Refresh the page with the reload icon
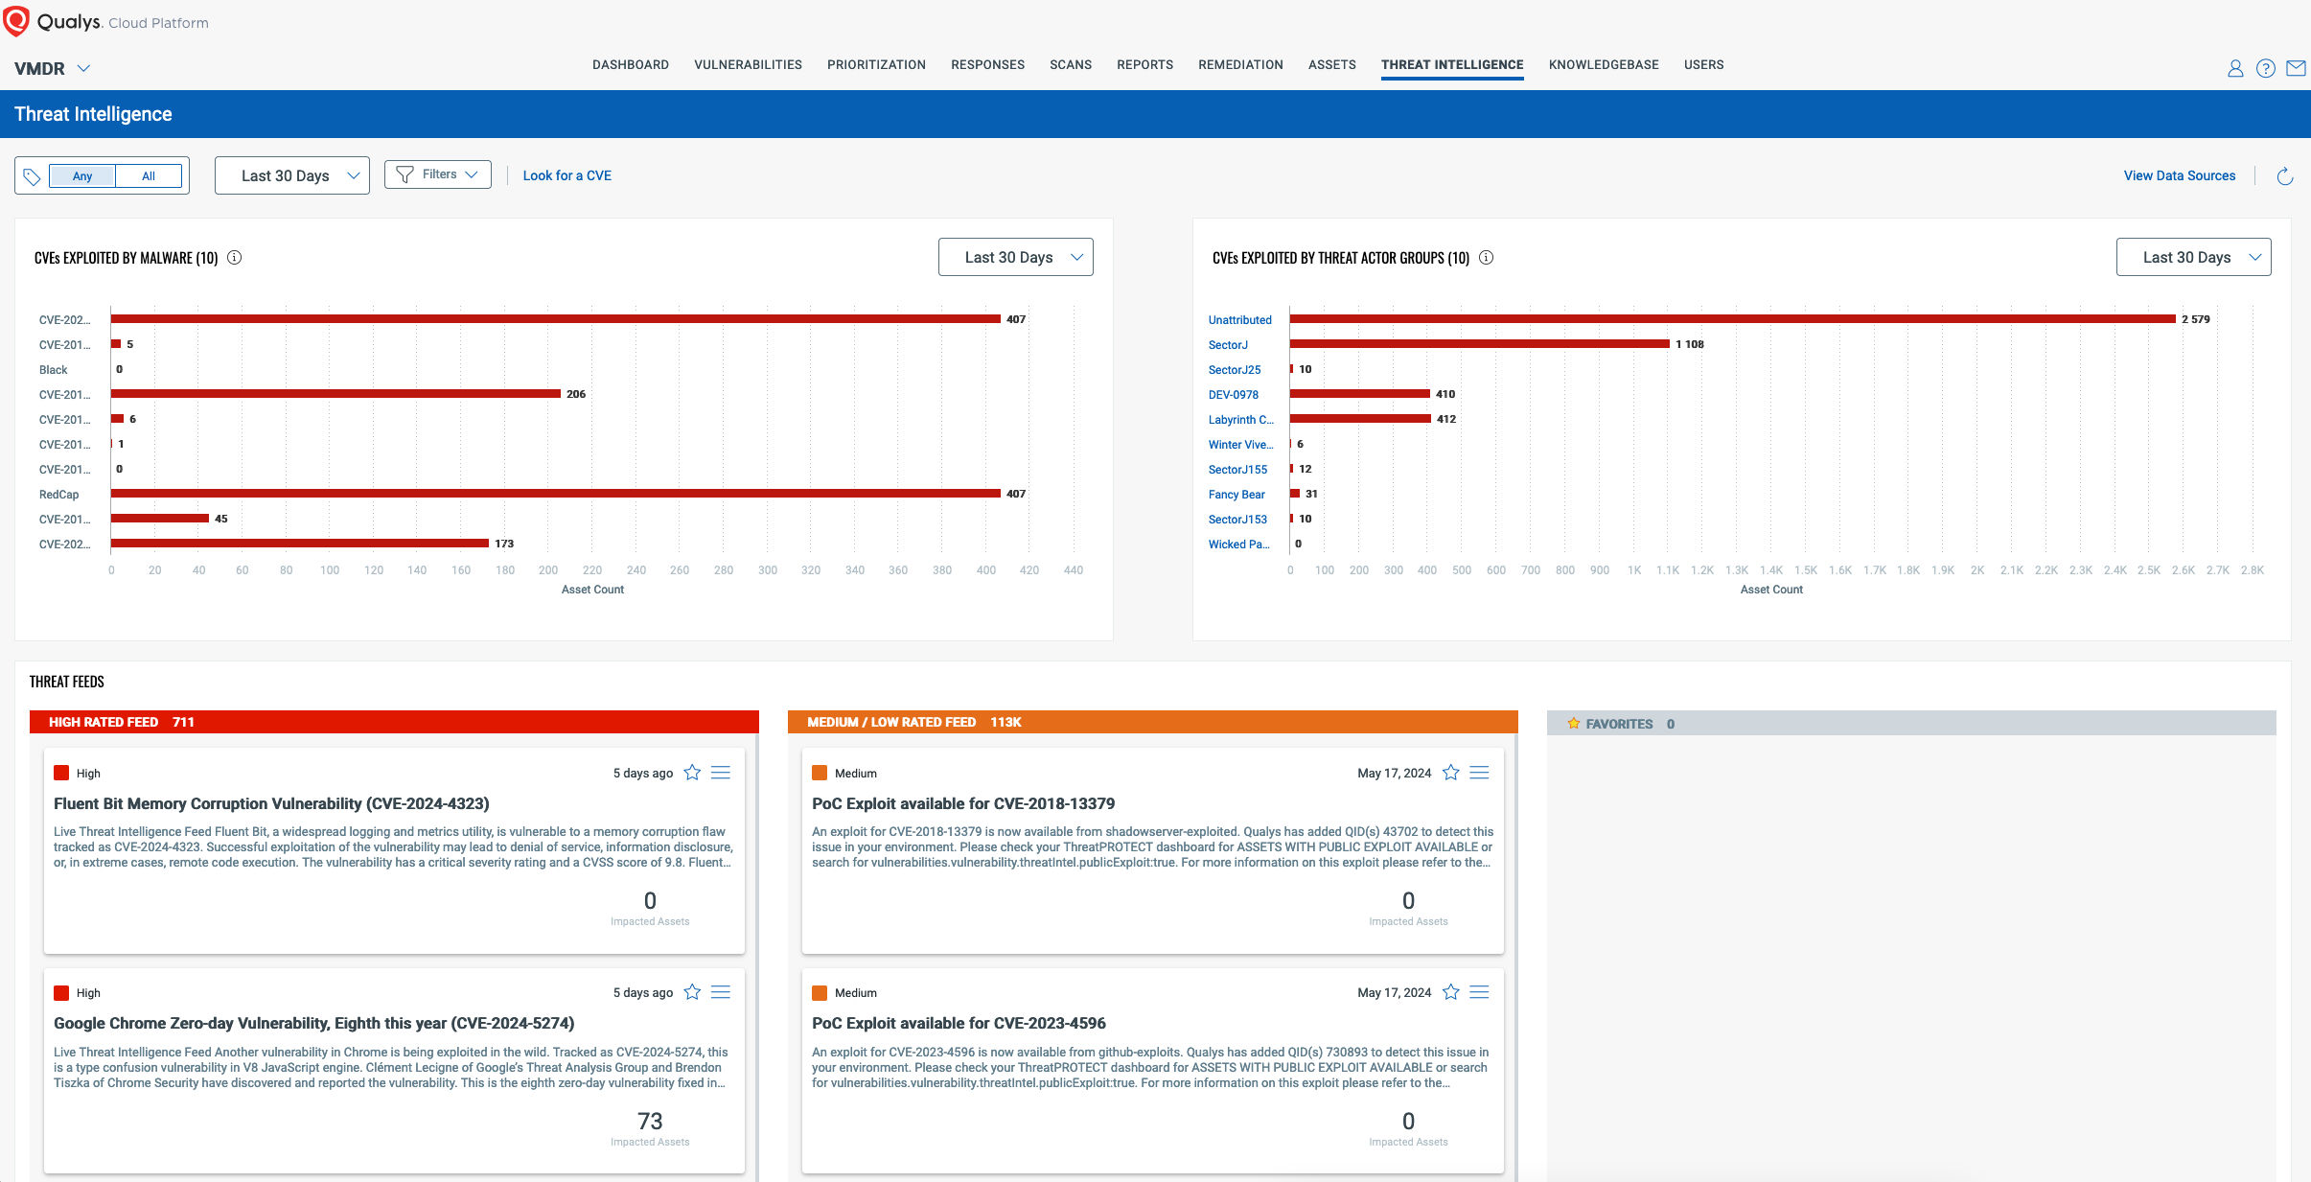Image resolution: width=2311 pixels, height=1182 pixels. (2286, 175)
